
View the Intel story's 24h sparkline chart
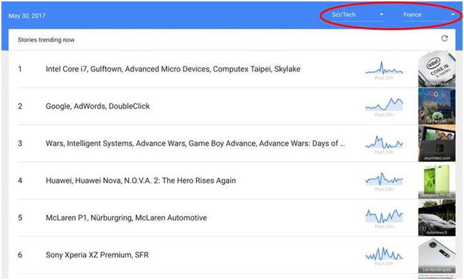384,70
